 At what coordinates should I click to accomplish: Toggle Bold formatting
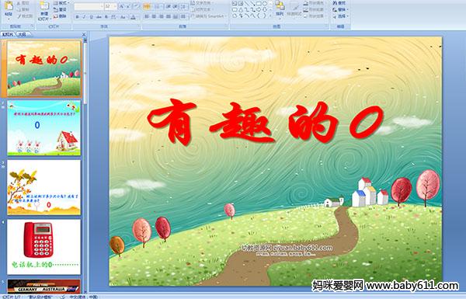[x=77, y=17]
